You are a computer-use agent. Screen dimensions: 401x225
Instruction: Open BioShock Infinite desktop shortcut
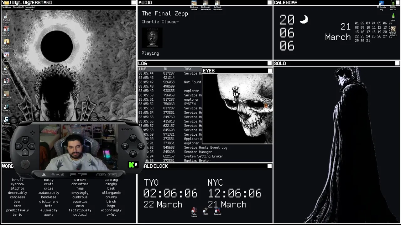194,5
